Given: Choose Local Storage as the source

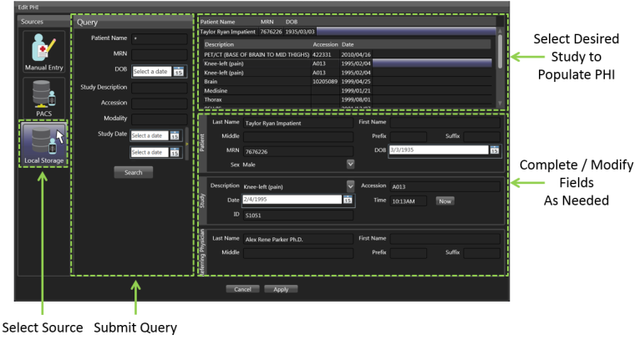Looking at the screenshot, I should pos(43,143).
